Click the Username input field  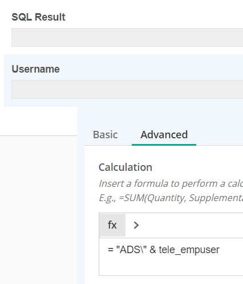(127, 89)
